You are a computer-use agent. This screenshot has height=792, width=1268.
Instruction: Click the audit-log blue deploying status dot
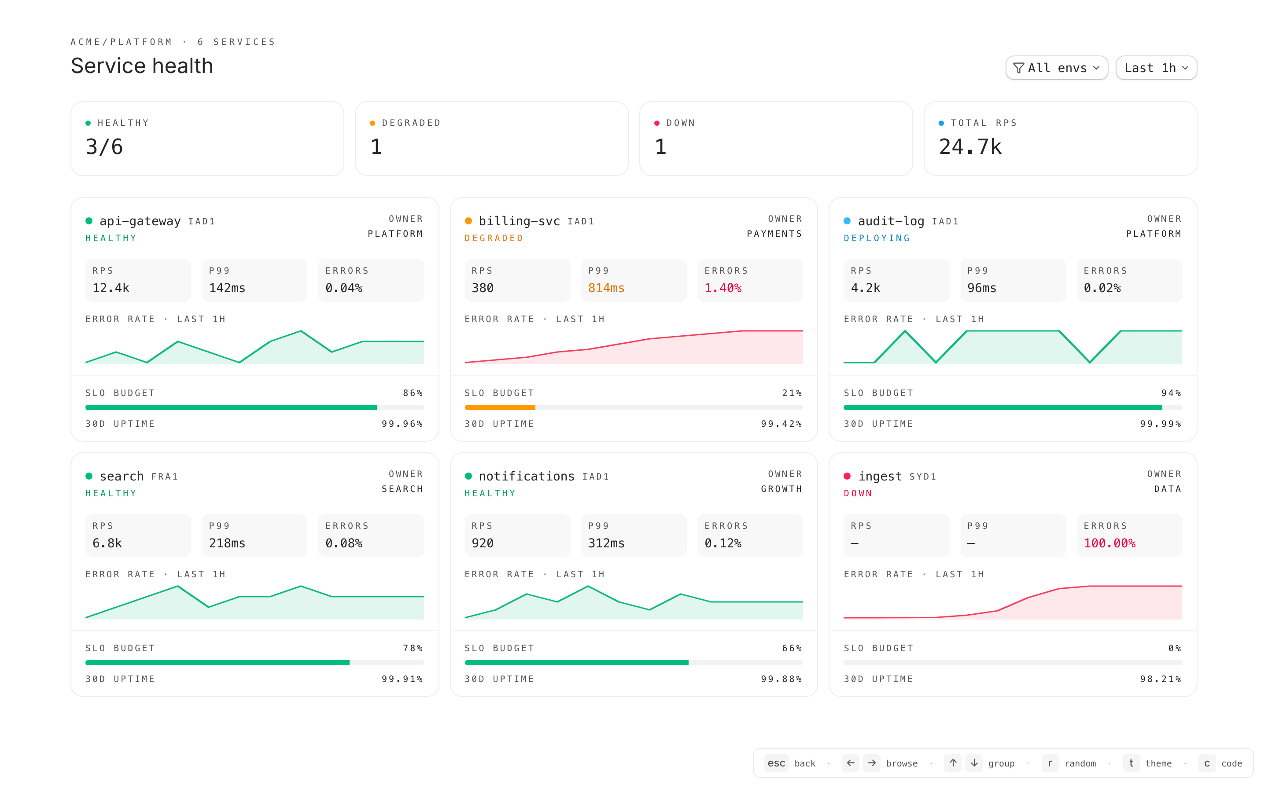(847, 221)
